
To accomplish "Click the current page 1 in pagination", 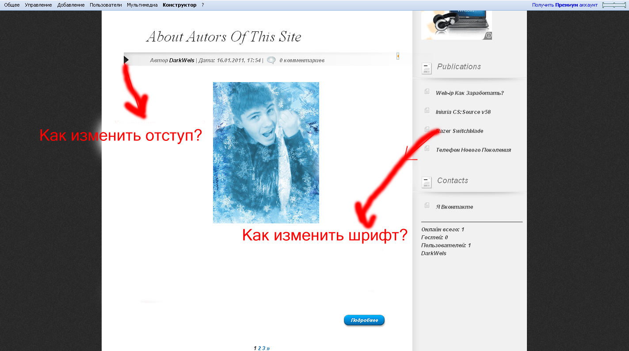I will [255, 348].
